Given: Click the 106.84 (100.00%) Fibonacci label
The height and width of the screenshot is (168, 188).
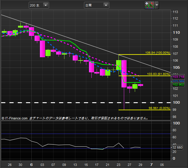Looking at the screenshot, I should pos(158,53).
